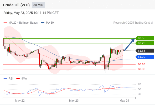The image size is (155, 105).
Task: Click the MA 20 + Bollinger Bands label
Action: [23, 23]
